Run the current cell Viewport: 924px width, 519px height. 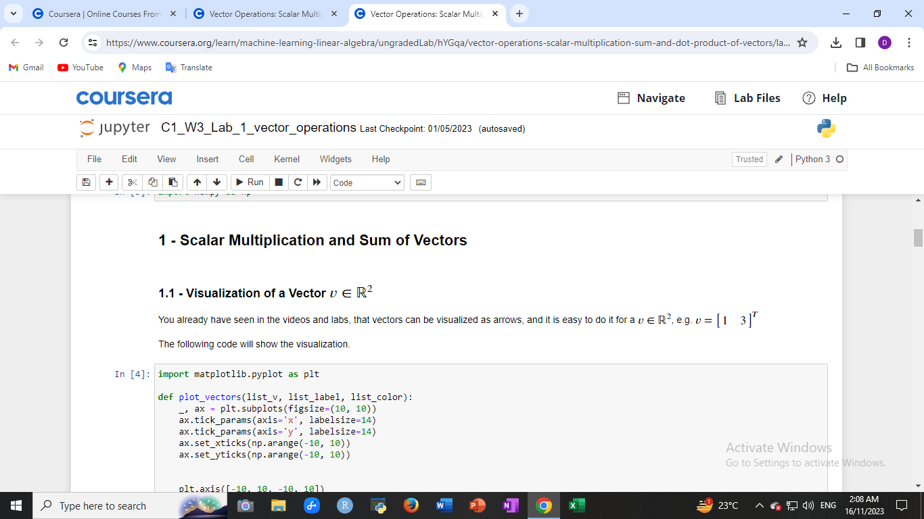pos(250,182)
